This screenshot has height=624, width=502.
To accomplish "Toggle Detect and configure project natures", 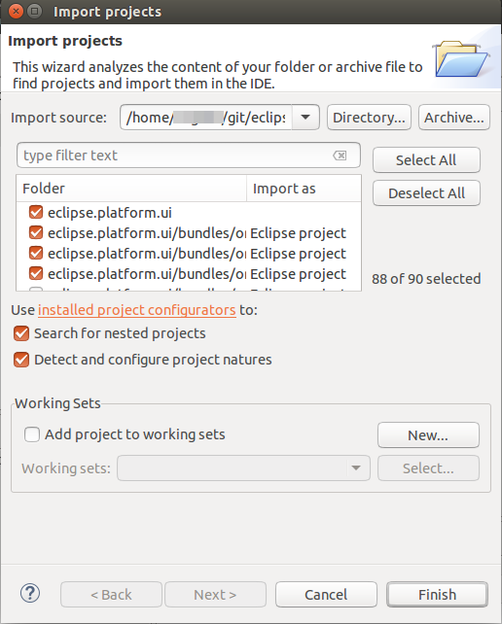I will pyautogui.click(x=21, y=360).
